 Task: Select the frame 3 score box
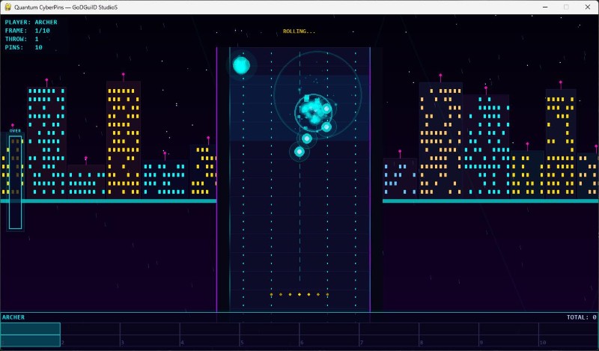click(x=150, y=335)
